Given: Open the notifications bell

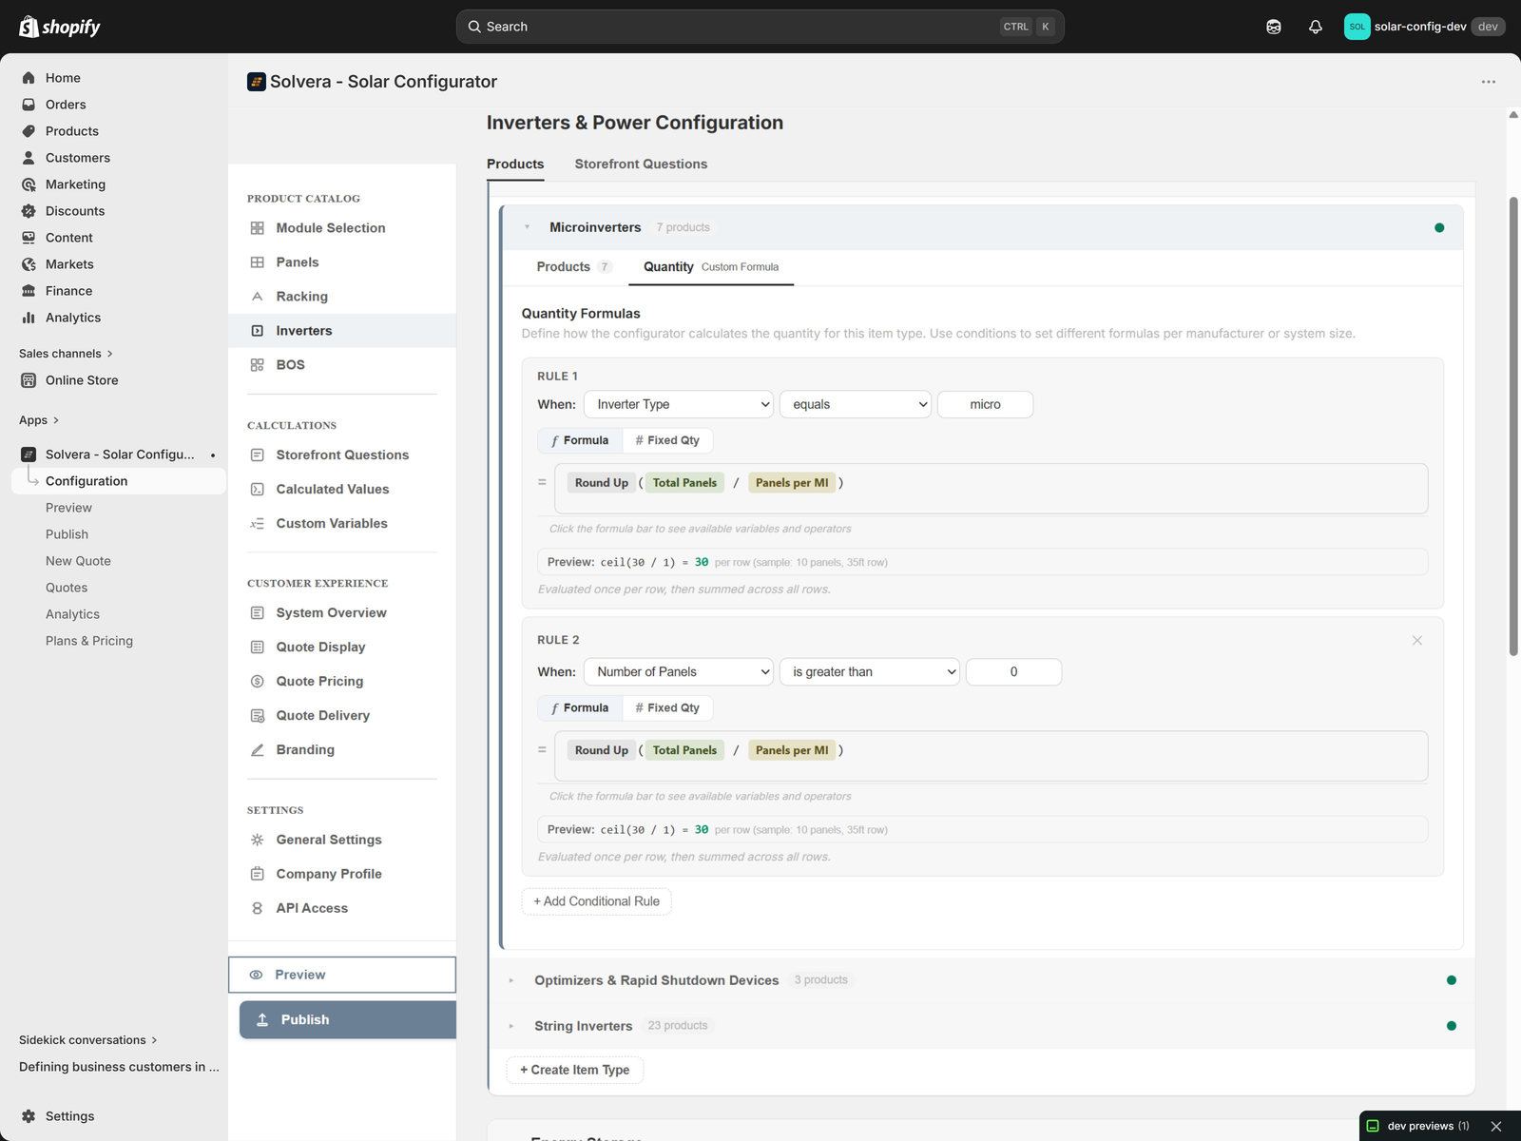Looking at the screenshot, I should click(x=1316, y=27).
